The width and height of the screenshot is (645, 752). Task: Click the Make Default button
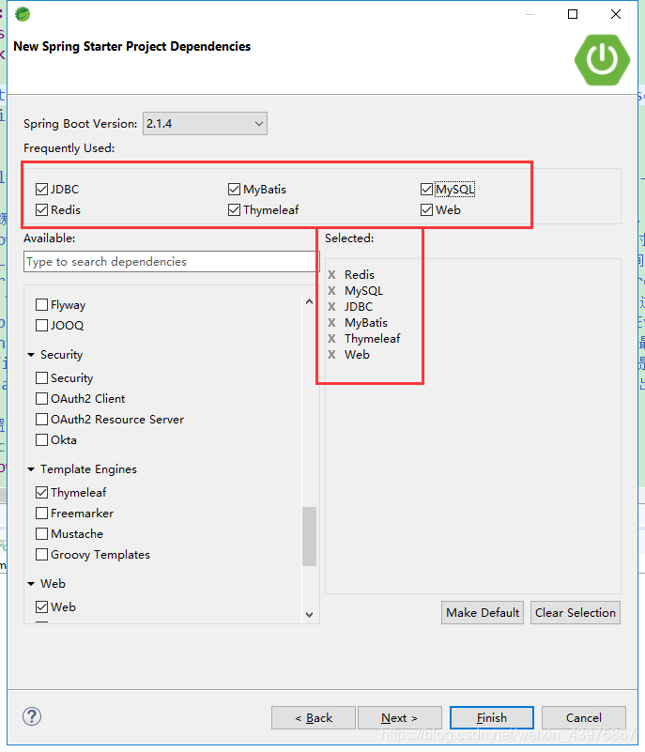[x=483, y=612]
